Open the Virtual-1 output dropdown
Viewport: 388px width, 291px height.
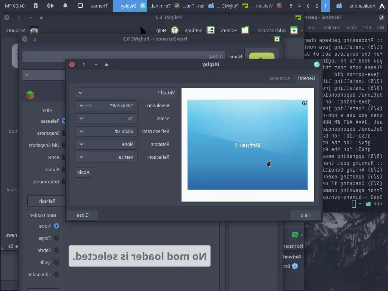(x=126, y=93)
